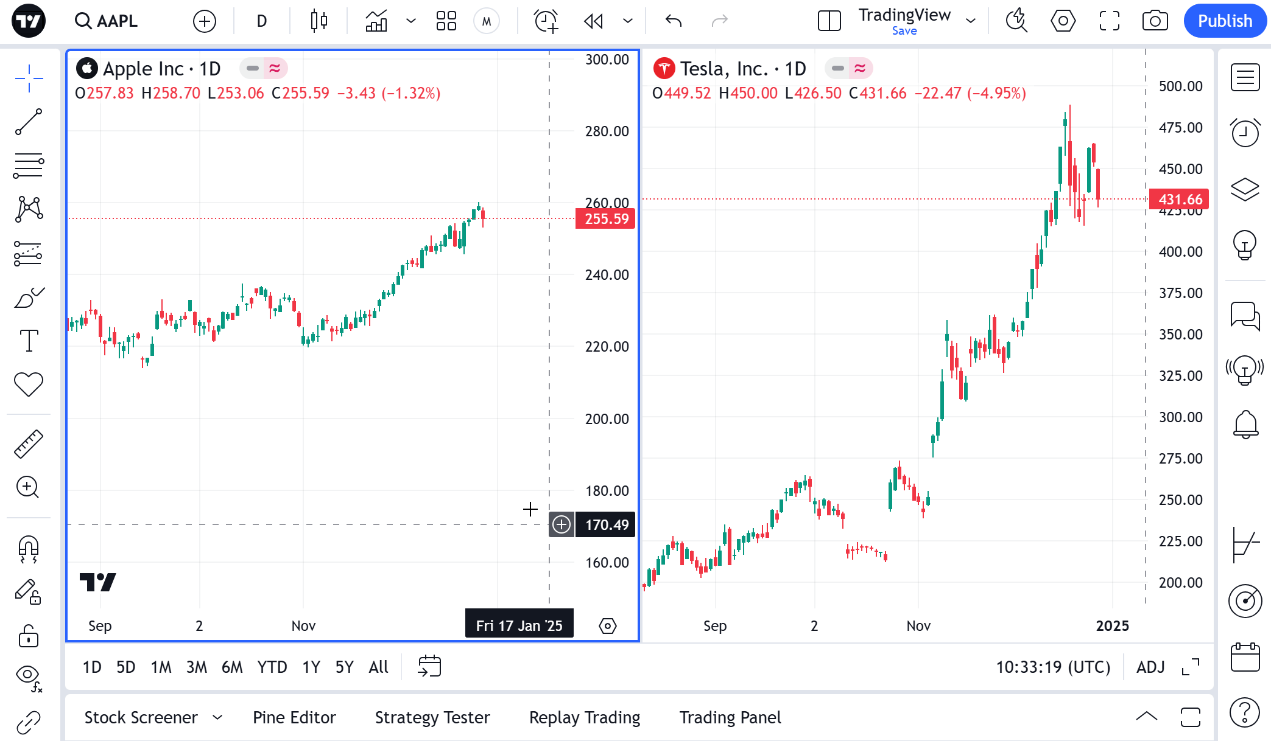Expand the TradingView layout name dropdown
This screenshot has height=741, width=1271.
(x=971, y=21)
